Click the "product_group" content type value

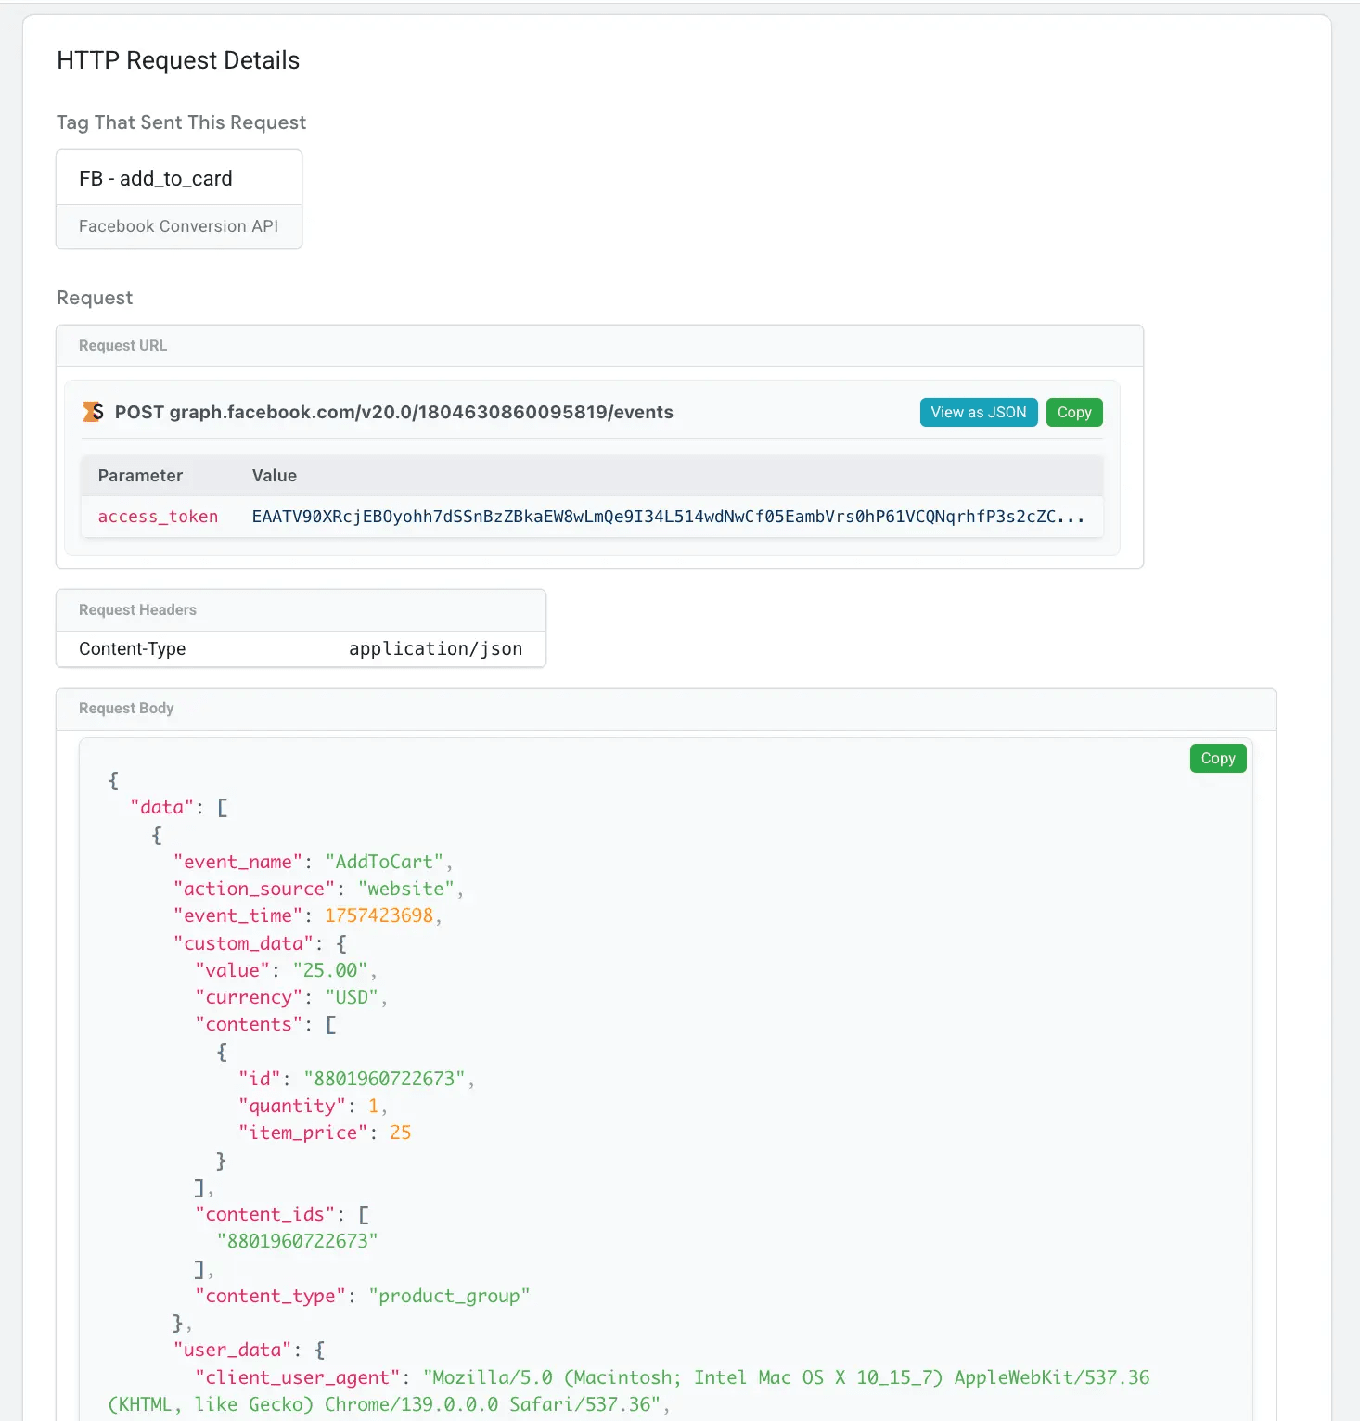coord(449,1296)
